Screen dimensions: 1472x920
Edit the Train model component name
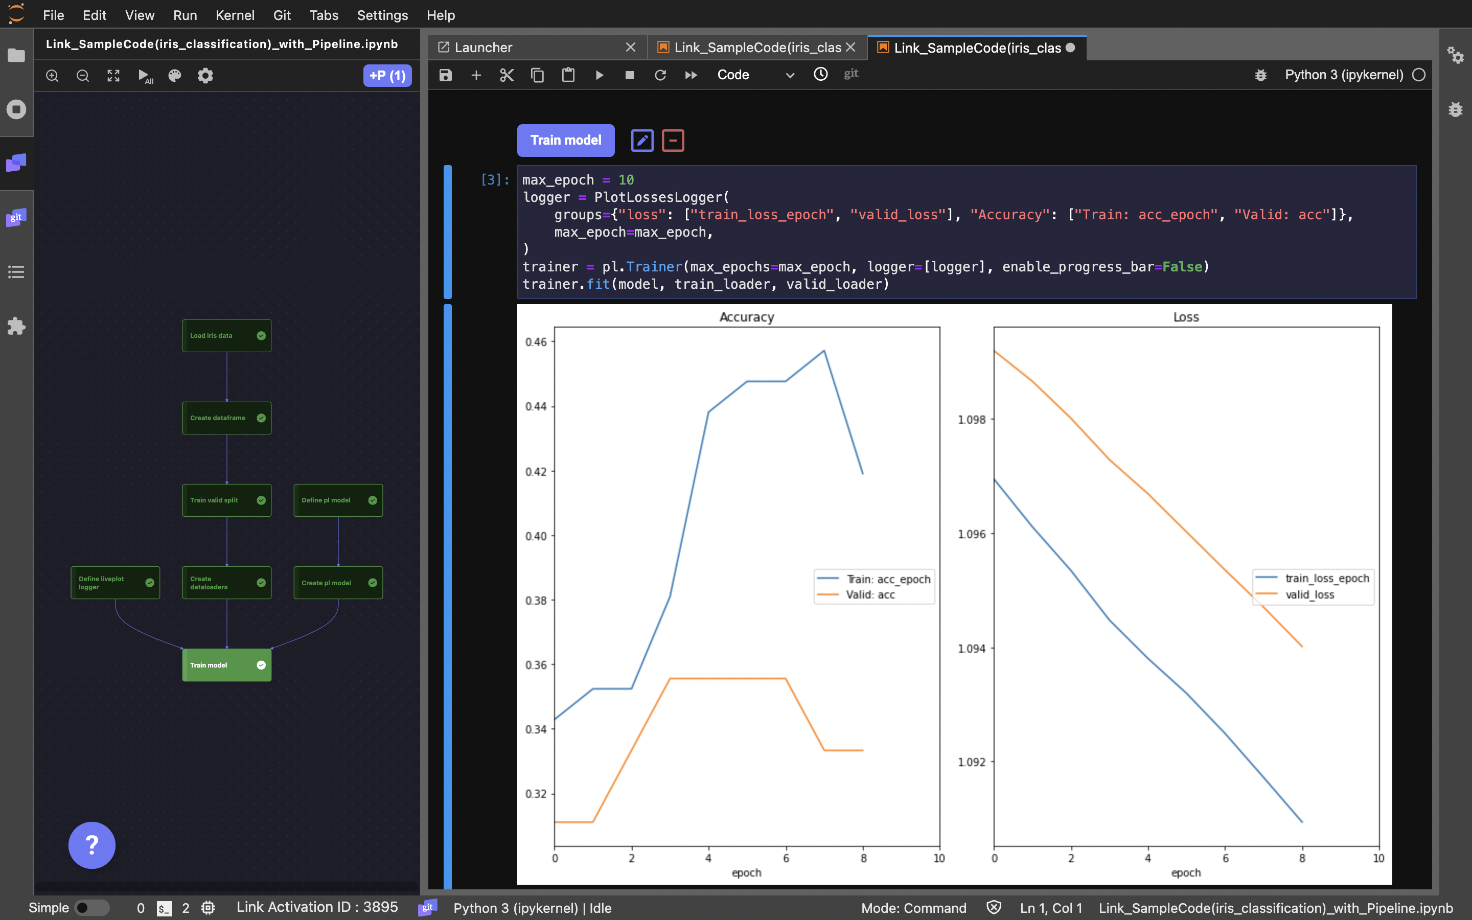pos(642,141)
